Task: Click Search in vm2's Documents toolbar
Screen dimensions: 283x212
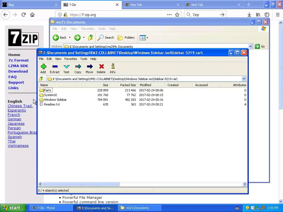Action: point(106,38)
